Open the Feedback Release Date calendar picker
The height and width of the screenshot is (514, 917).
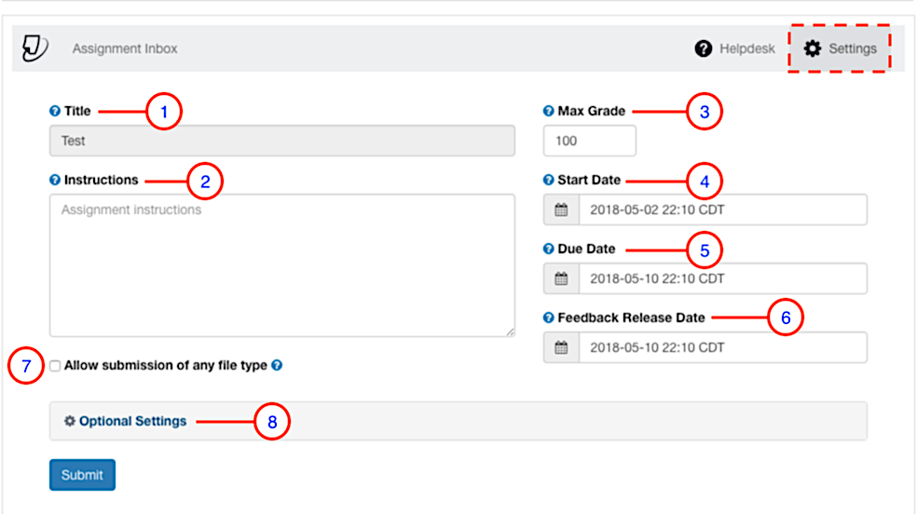point(561,347)
